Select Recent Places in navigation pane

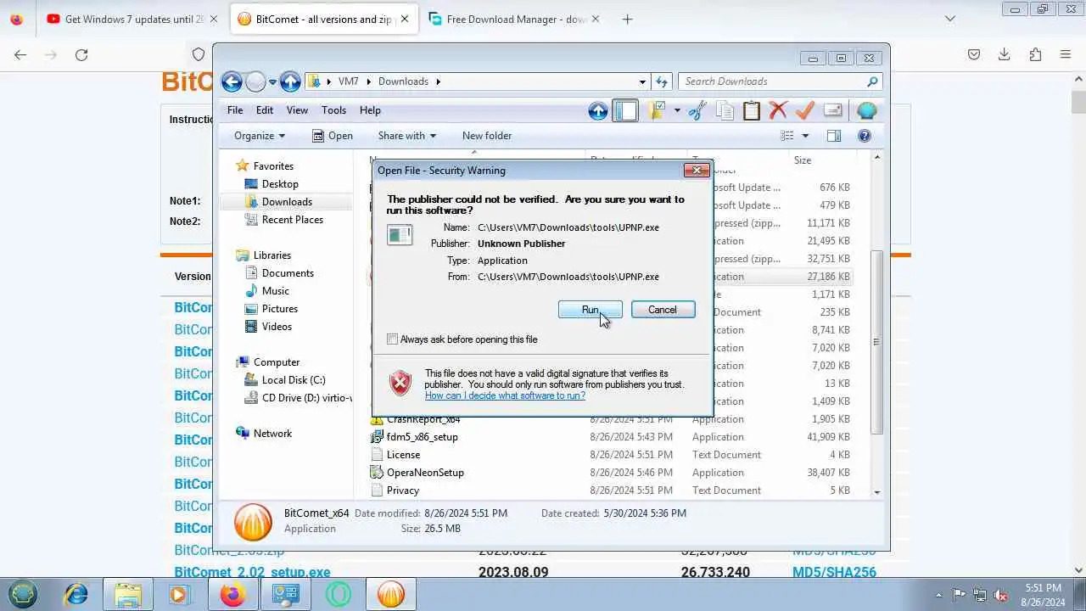point(293,220)
